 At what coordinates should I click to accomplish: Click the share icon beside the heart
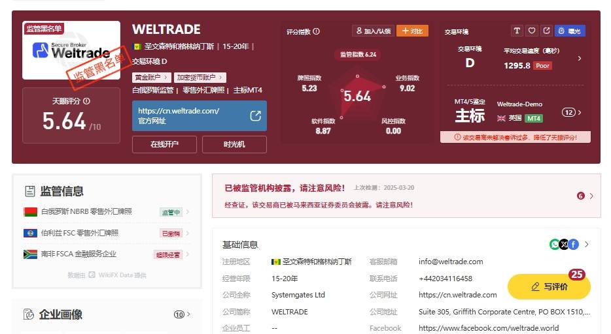pos(546,31)
